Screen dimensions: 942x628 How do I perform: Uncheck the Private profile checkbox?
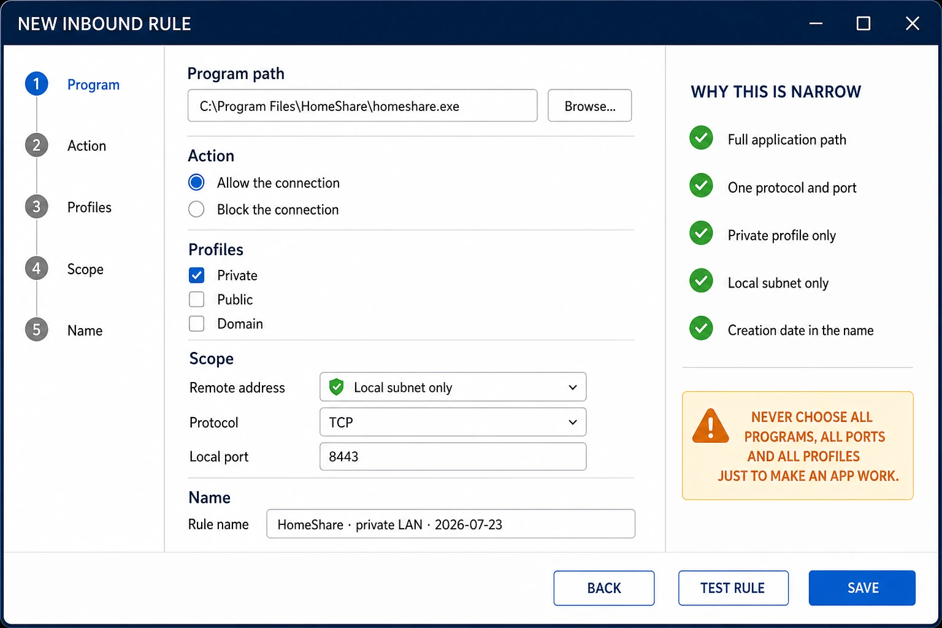pyautogui.click(x=196, y=275)
